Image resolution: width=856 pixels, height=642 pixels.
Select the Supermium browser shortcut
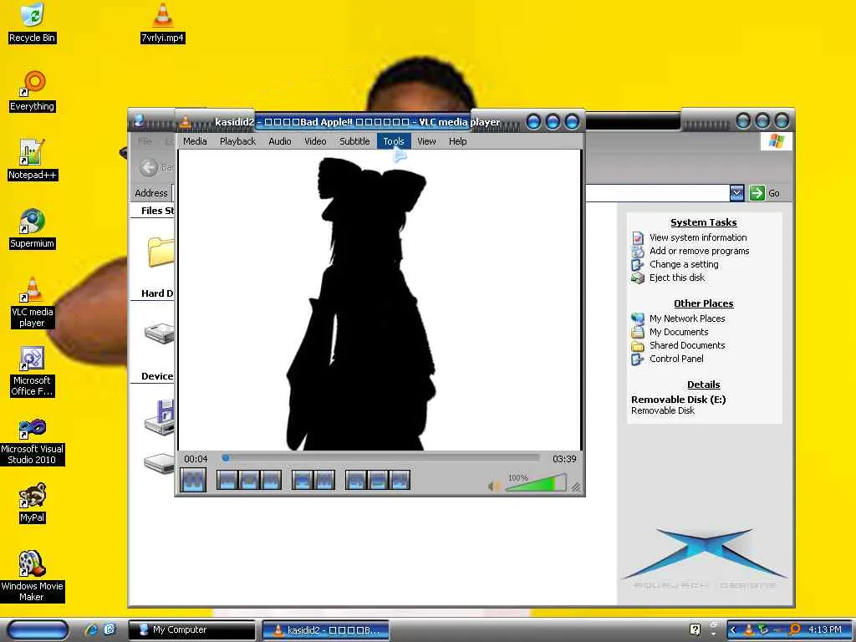click(33, 228)
